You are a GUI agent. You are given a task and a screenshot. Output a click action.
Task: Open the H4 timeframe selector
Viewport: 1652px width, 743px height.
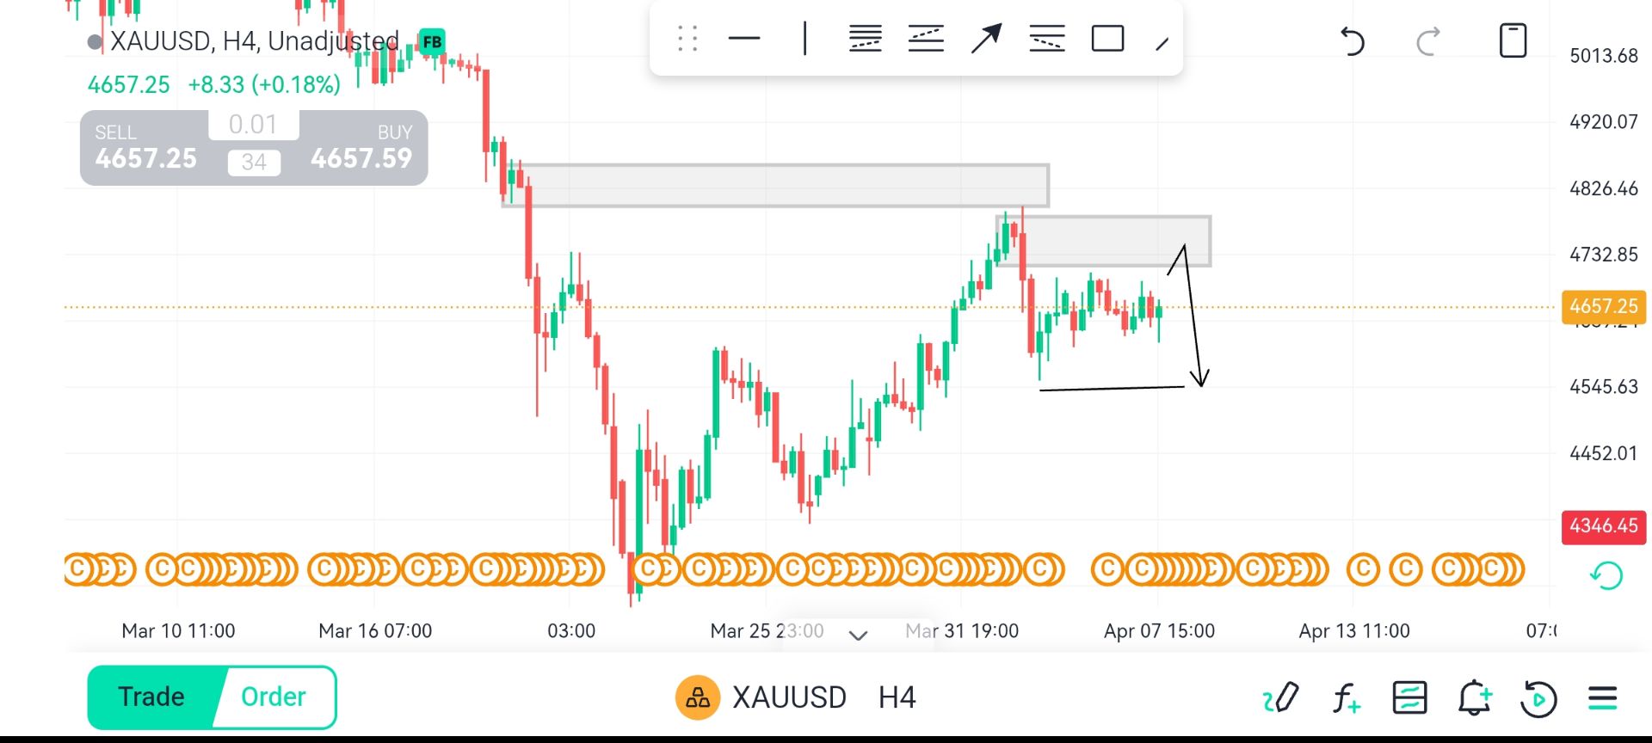(897, 697)
